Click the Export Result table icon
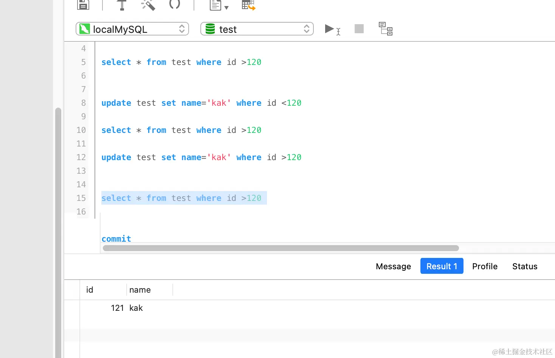555x358 pixels. pyautogui.click(x=248, y=5)
